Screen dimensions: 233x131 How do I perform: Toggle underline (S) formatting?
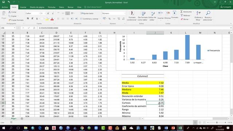(37, 19)
